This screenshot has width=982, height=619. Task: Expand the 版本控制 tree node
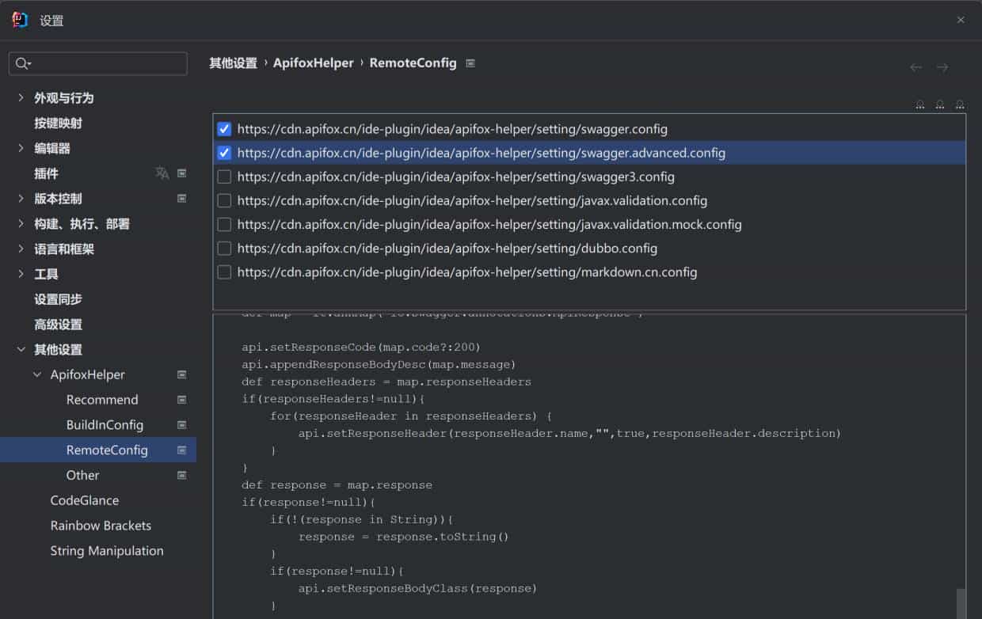coord(19,199)
